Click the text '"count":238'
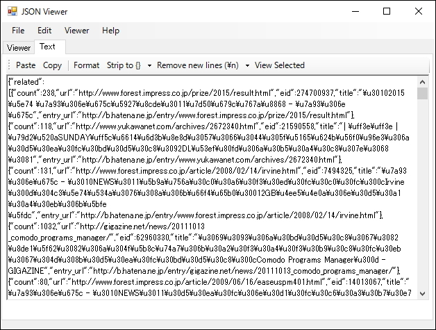 point(33,93)
